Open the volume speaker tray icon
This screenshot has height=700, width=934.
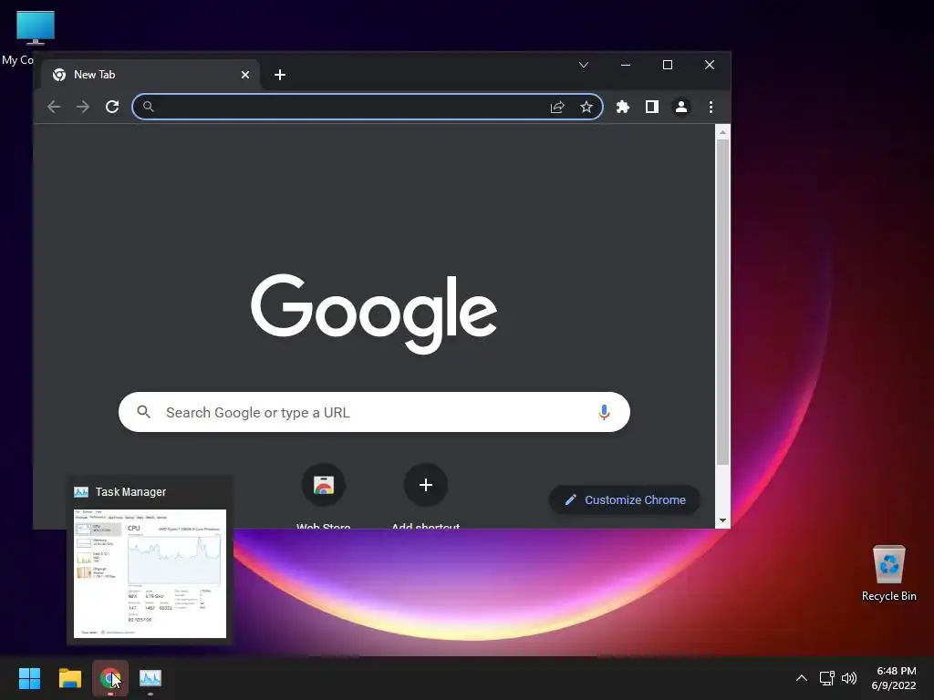pyautogui.click(x=849, y=678)
